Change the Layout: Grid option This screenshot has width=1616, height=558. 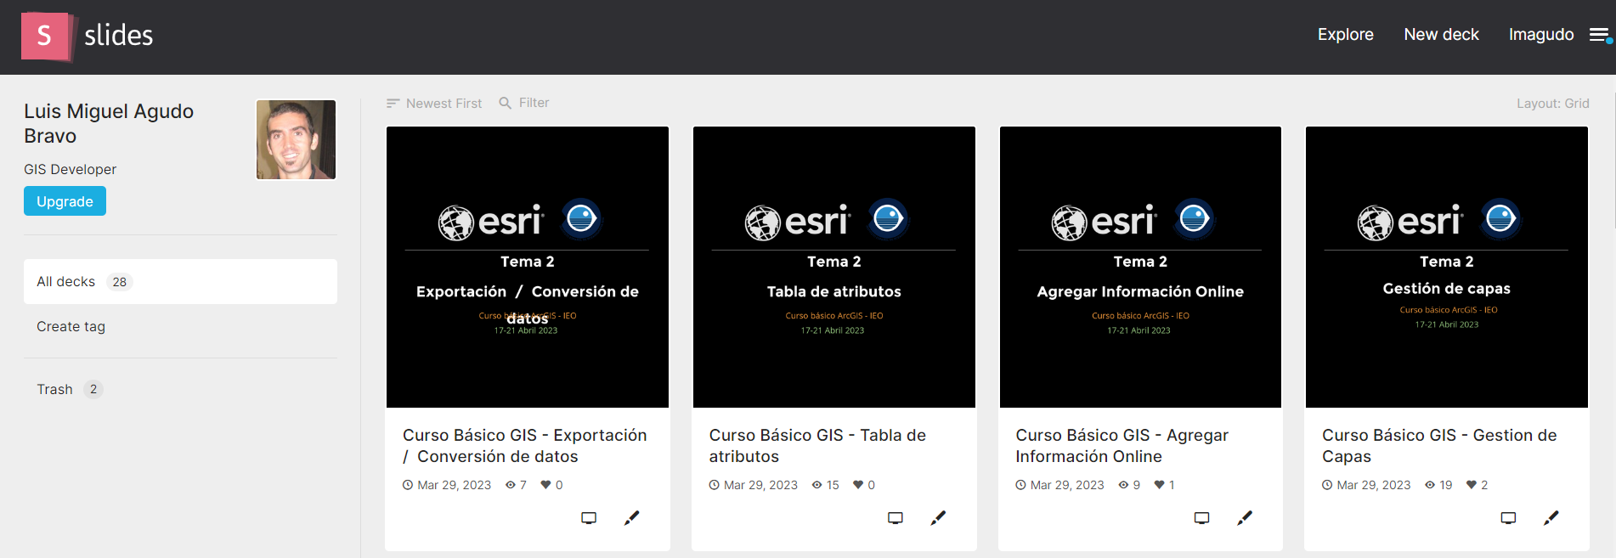pyautogui.click(x=1552, y=104)
